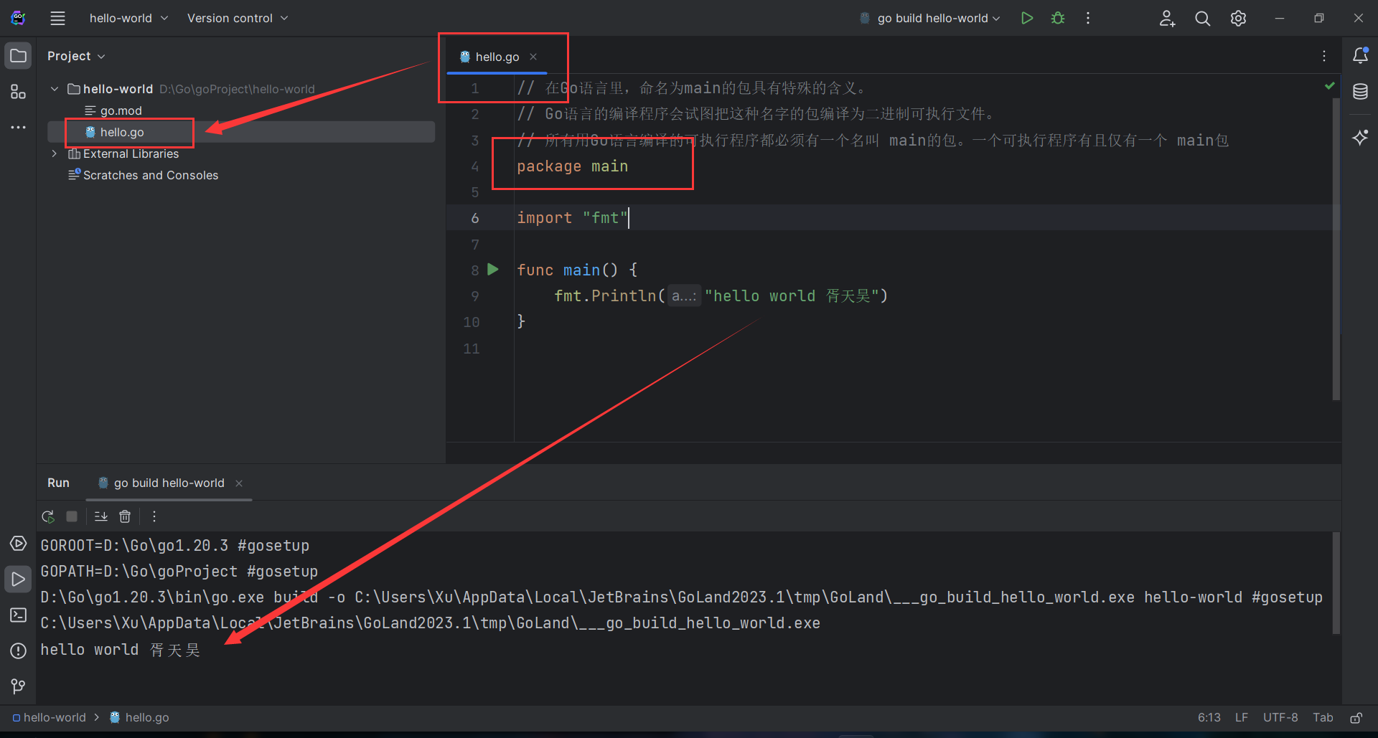Close the go build hello-world run tab
This screenshot has width=1378, height=738.
[239, 483]
